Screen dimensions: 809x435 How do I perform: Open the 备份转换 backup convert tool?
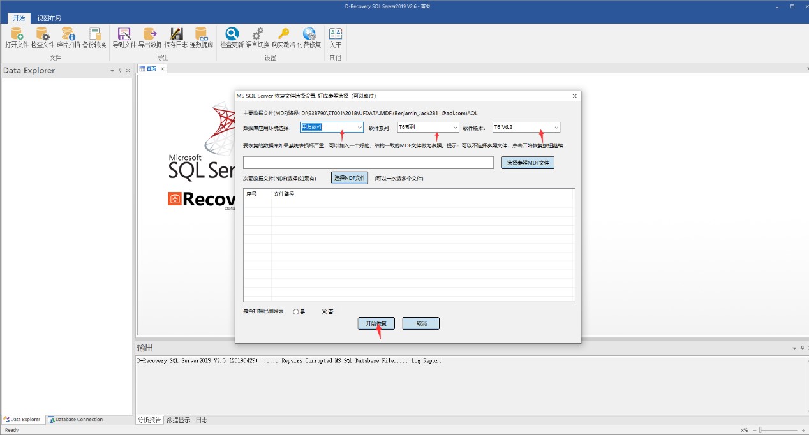tap(94, 38)
